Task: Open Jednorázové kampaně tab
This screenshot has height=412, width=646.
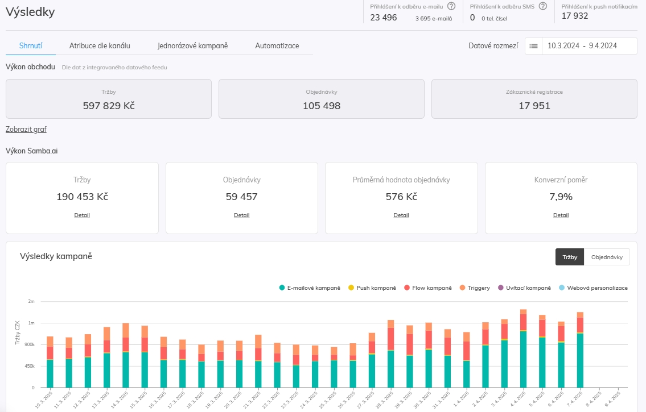Action: click(192, 45)
